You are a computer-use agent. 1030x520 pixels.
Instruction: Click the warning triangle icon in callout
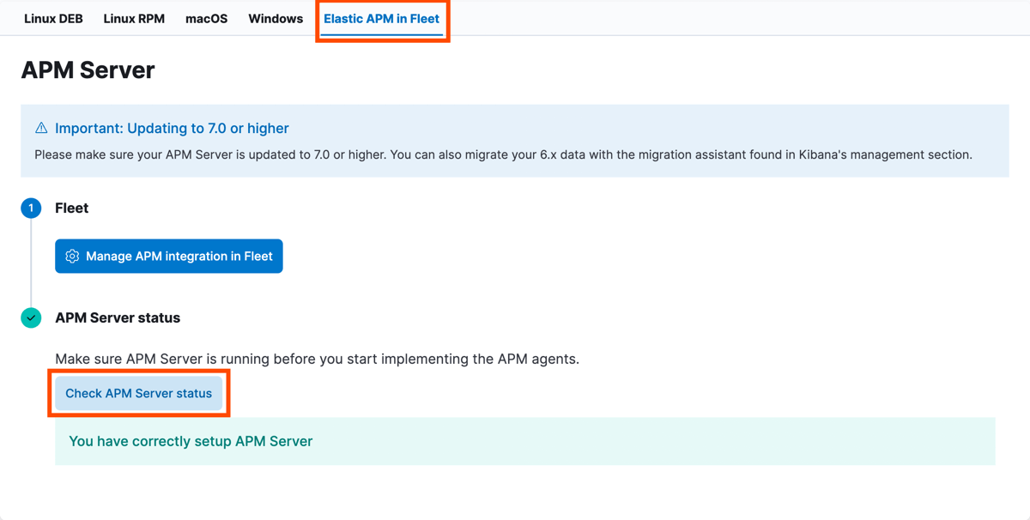[41, 128]
